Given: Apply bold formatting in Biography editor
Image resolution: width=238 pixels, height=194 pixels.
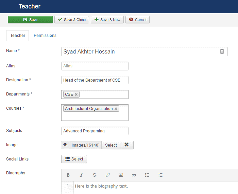Looking at the screenshot, I should click(68, 175).
